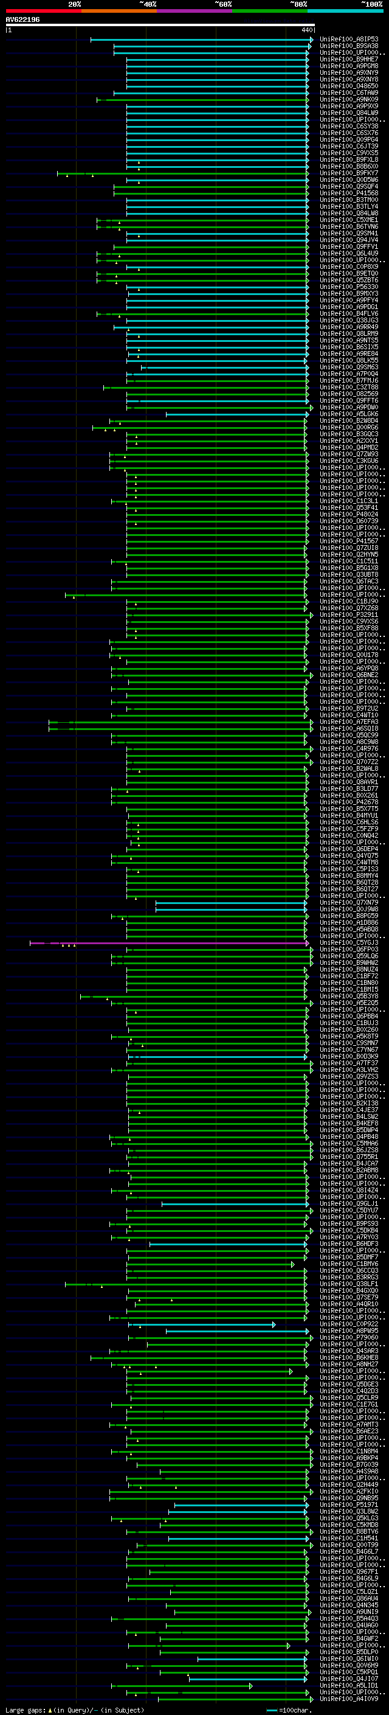Select hit label UniRef100_Q8LRM9
The height and width of the screenshot is (1715, 389).
(x=349, y=334)
